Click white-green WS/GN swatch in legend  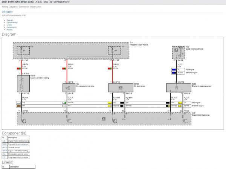[64, 103]
